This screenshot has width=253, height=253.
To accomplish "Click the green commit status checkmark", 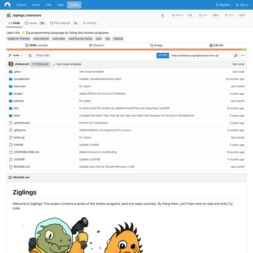I will pos(54,64).
